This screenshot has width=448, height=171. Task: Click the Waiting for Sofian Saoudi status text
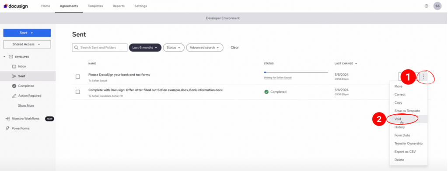tap(278, 78)
